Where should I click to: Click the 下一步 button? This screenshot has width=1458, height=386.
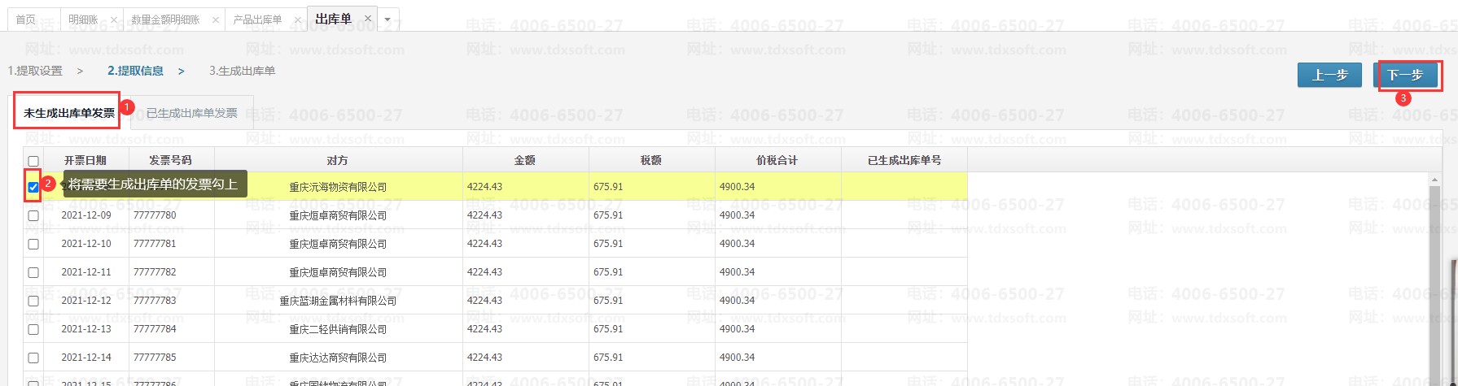point(1405,75)
